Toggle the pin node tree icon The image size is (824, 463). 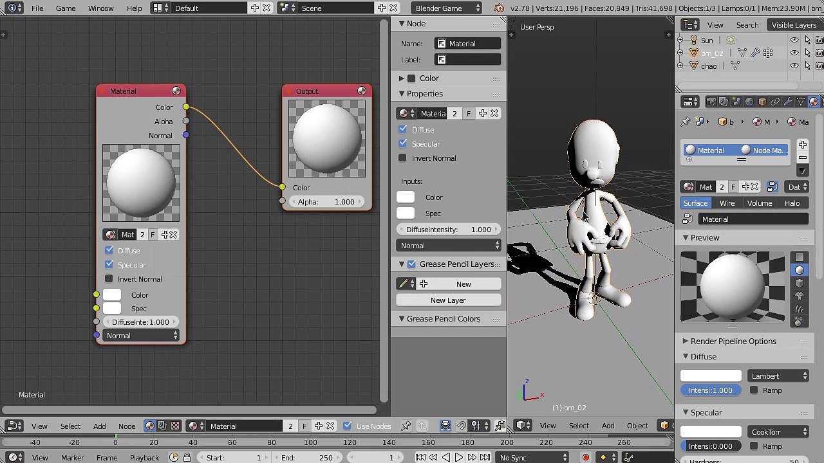[406, 426]
